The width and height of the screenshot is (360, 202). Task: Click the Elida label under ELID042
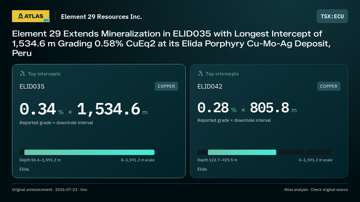point(202,169)
